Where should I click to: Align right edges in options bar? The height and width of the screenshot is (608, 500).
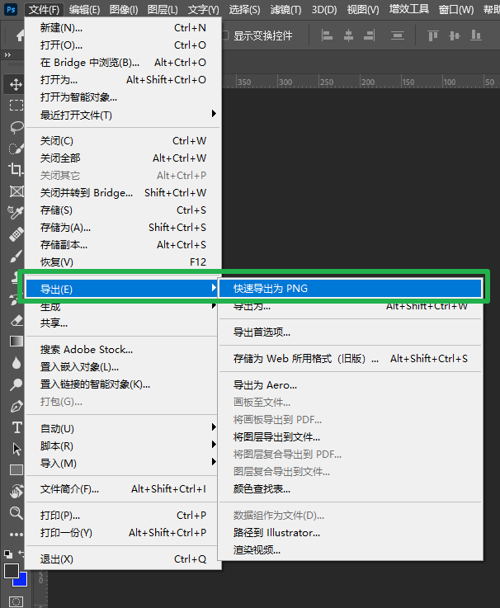(370, 35)
